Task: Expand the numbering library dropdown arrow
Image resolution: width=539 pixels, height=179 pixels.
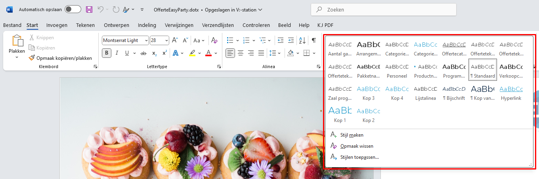Action: pyautogui.click(x=254, y=40)
